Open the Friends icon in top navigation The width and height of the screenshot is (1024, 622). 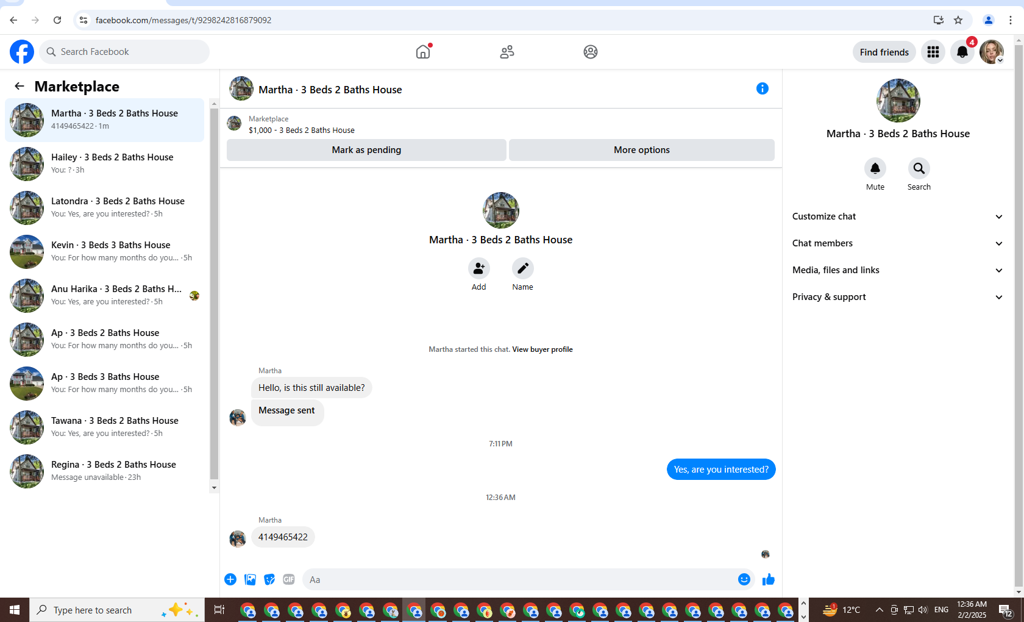(x=507, y=52)
